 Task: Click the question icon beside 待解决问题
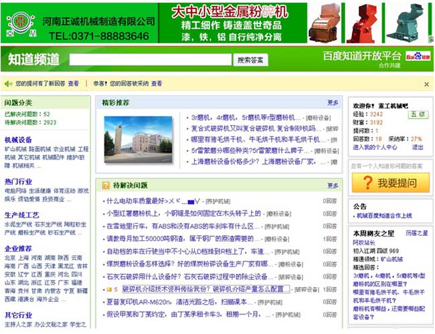[106, 185]
